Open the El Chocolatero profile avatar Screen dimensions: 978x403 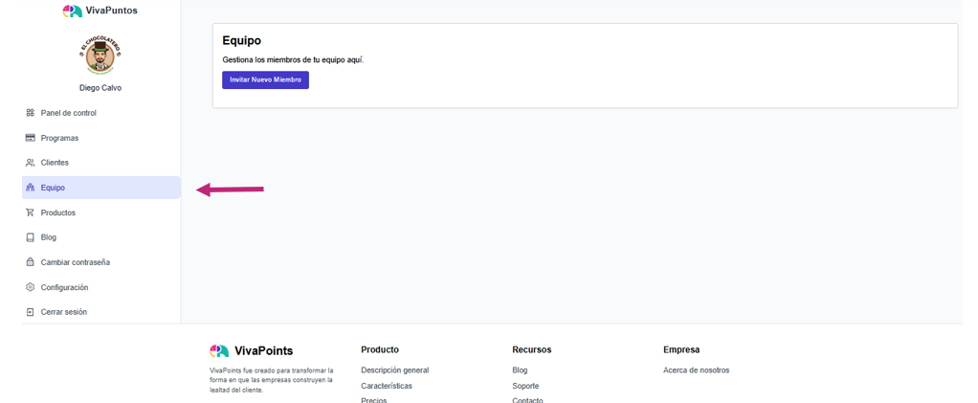[100, 56]
